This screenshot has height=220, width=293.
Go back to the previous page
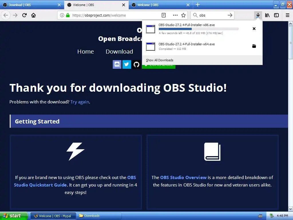(x=6, y=15)
